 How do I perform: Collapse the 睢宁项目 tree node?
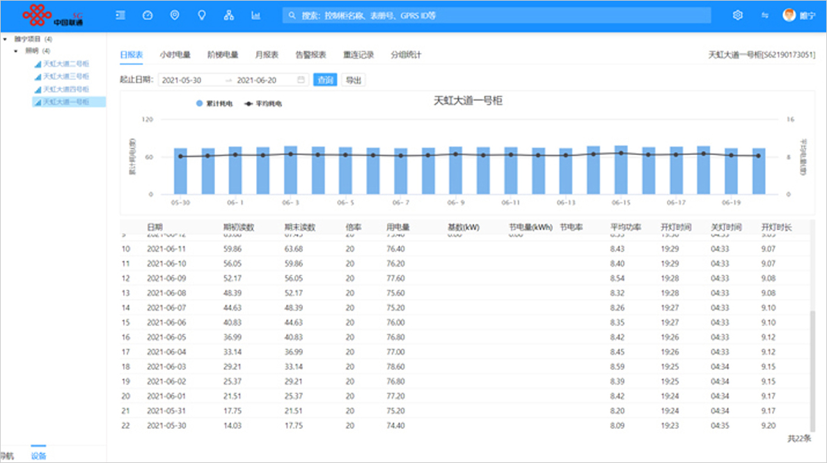pyautogui.click(x=6, y=39)
